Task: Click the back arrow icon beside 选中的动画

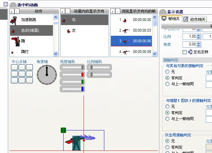Action: tap(6, 4)
